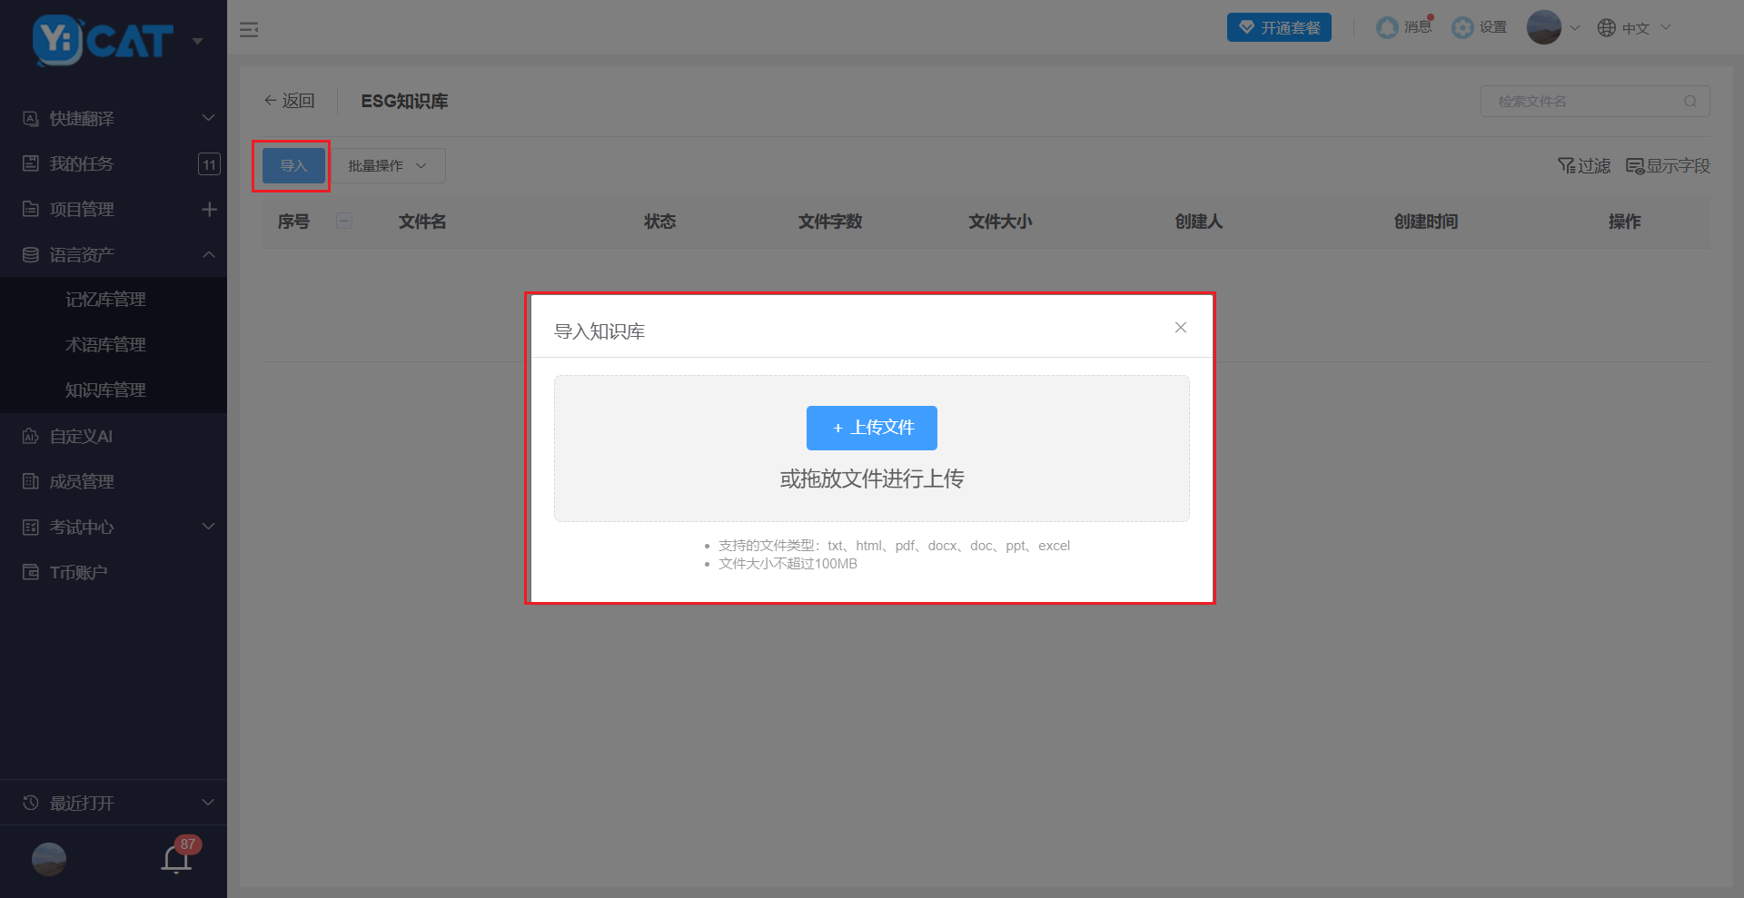1744x898 pixels.
Task: Open 知识库管理 in the sidebar
Action: click(105, 390)
